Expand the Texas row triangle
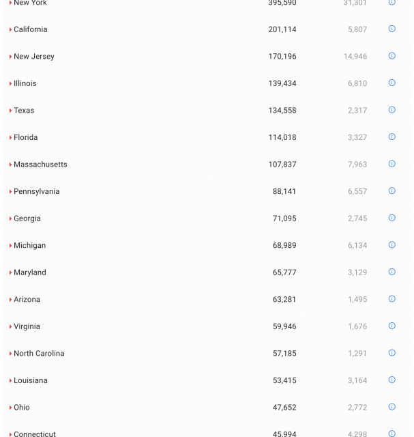 tap(10, 111)
